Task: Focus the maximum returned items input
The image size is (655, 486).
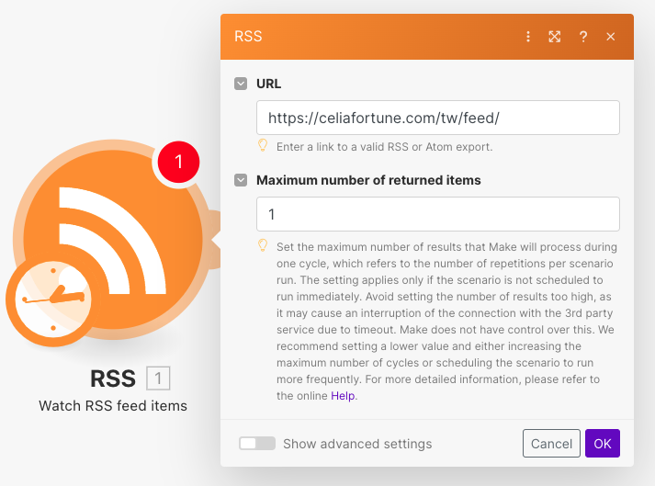Action: (437, 214)
